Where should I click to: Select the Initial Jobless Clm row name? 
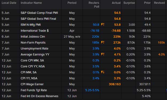pos(33,37)
